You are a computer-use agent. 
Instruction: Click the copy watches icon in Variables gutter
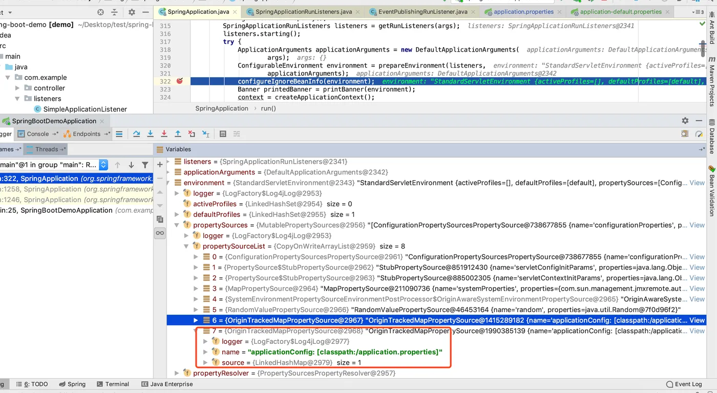pos(160,219)
